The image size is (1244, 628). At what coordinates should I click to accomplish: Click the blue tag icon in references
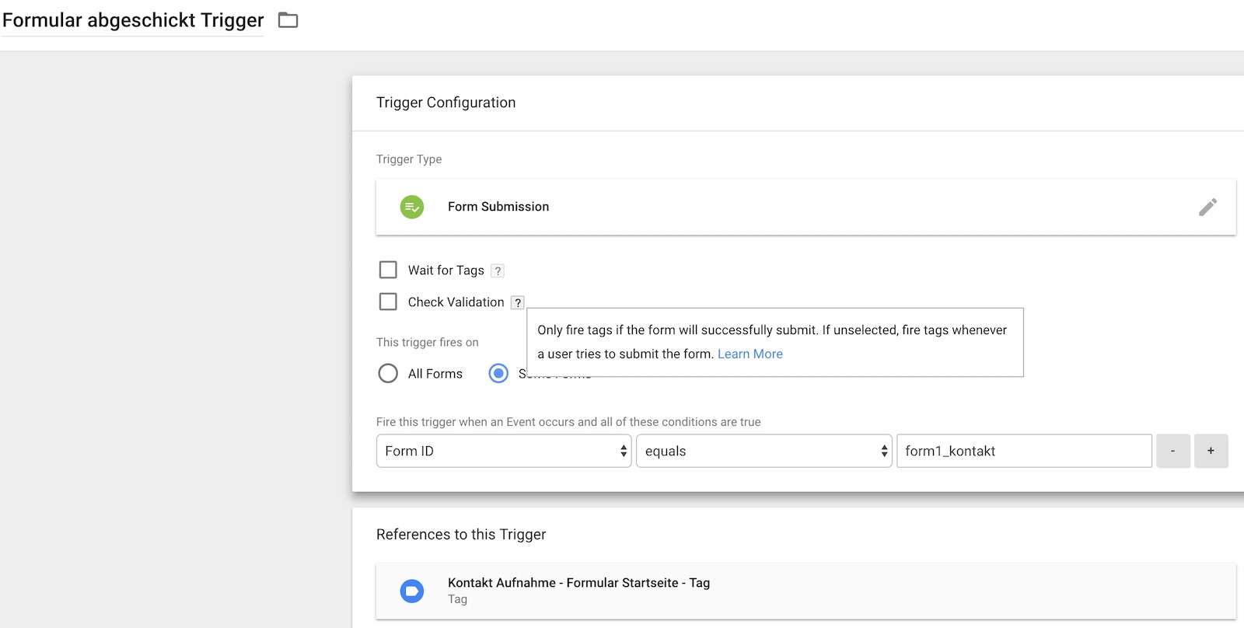pos(412,591)
